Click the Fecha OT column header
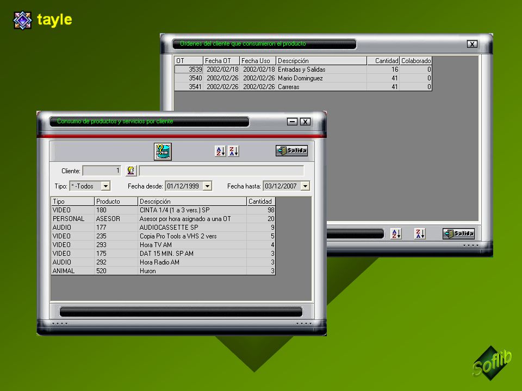The image size is (522, 391). 221,61
